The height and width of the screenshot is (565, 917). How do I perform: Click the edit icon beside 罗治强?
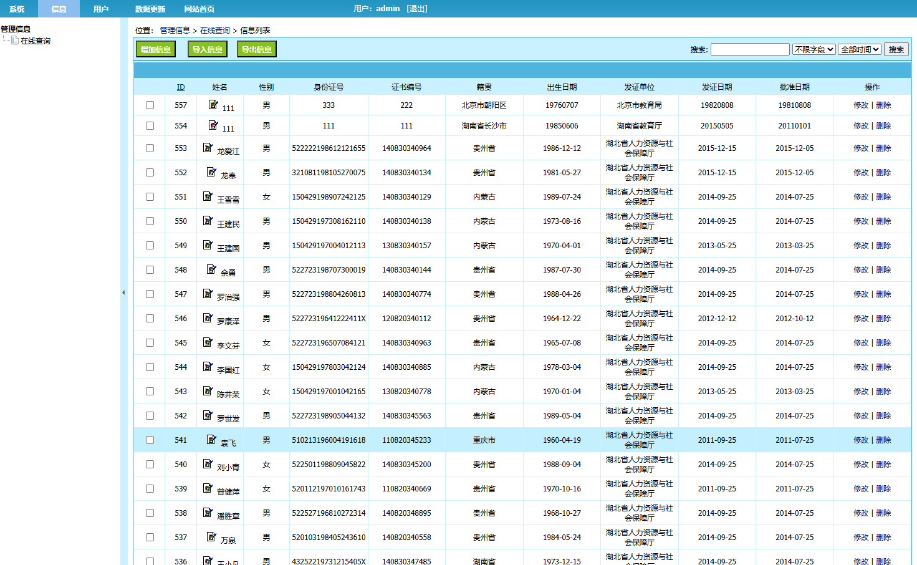coord(208,294)
